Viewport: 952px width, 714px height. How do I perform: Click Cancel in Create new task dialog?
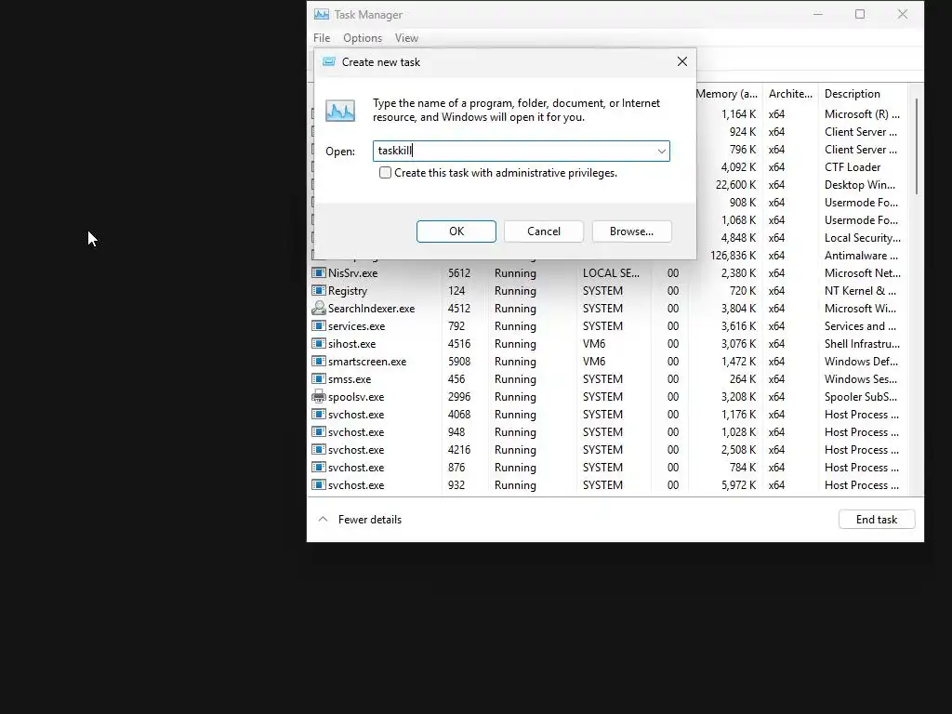[543, 231]
